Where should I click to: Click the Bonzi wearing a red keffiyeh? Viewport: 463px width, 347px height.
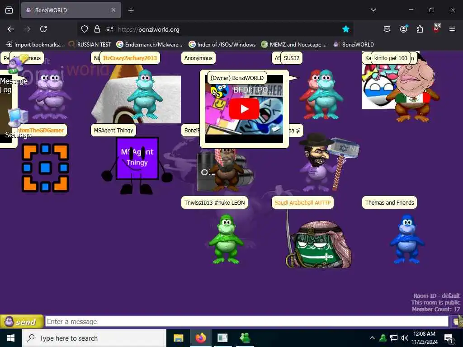point(227,170)
